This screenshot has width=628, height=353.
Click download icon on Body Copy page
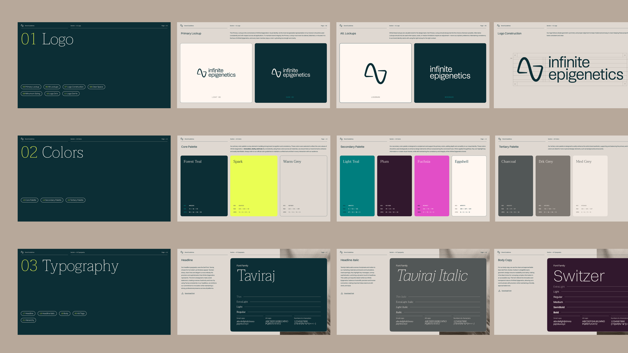(x=499, y=291)
